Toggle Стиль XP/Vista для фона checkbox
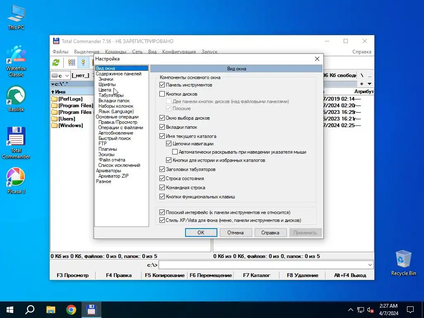This screenshot has width=424, height=318. click(162, 220)
